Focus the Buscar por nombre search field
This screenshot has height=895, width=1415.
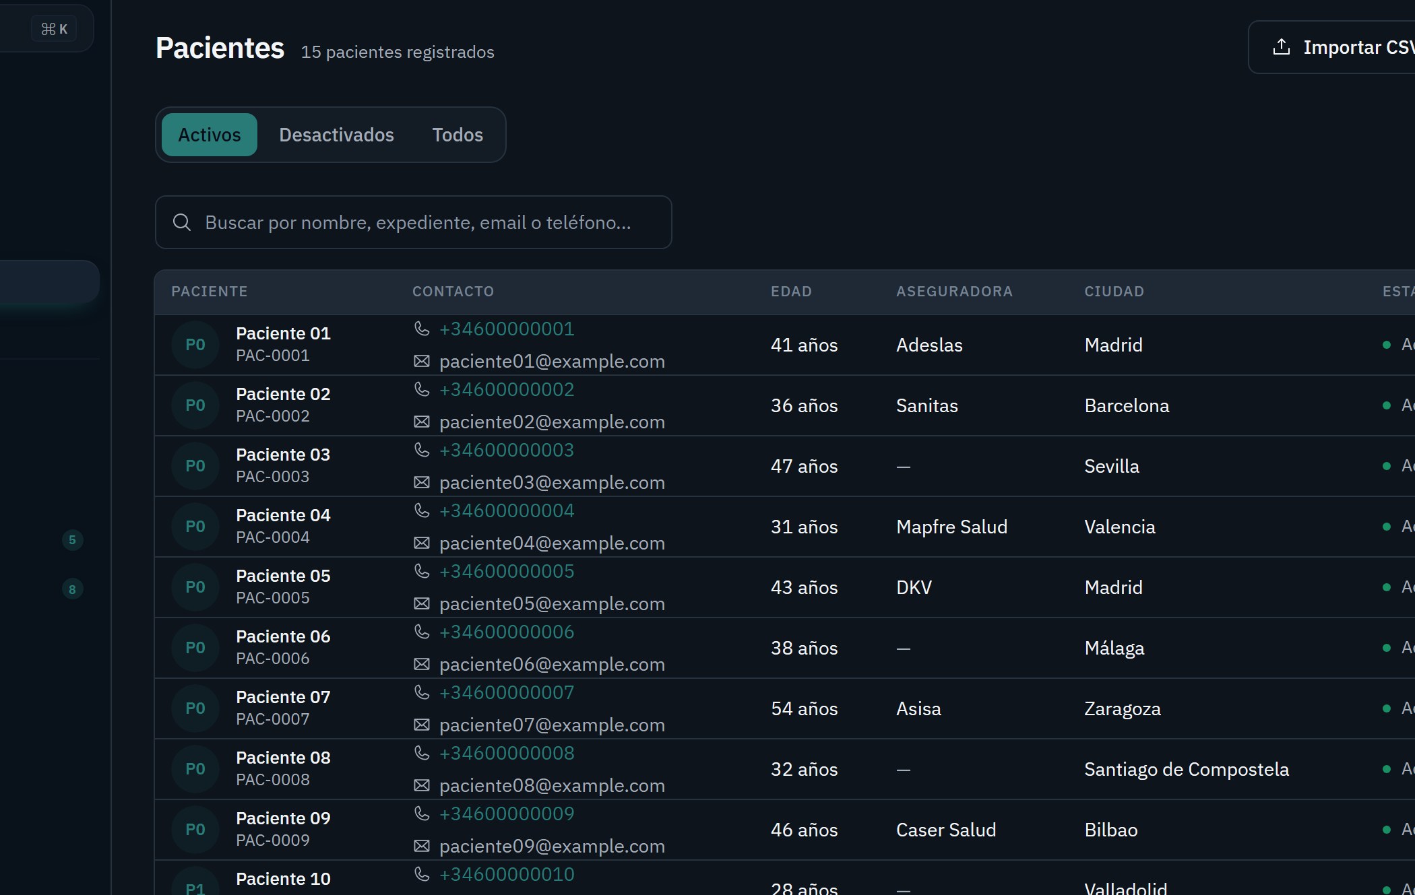pos(414,222)
